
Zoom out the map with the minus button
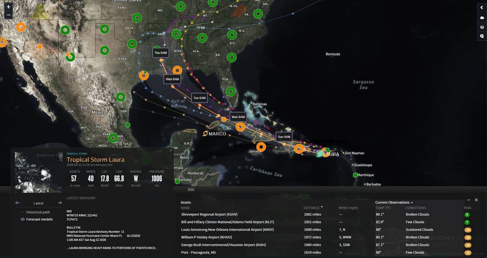(x=9, y=15)
